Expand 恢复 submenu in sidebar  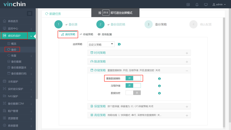(18, 55)
